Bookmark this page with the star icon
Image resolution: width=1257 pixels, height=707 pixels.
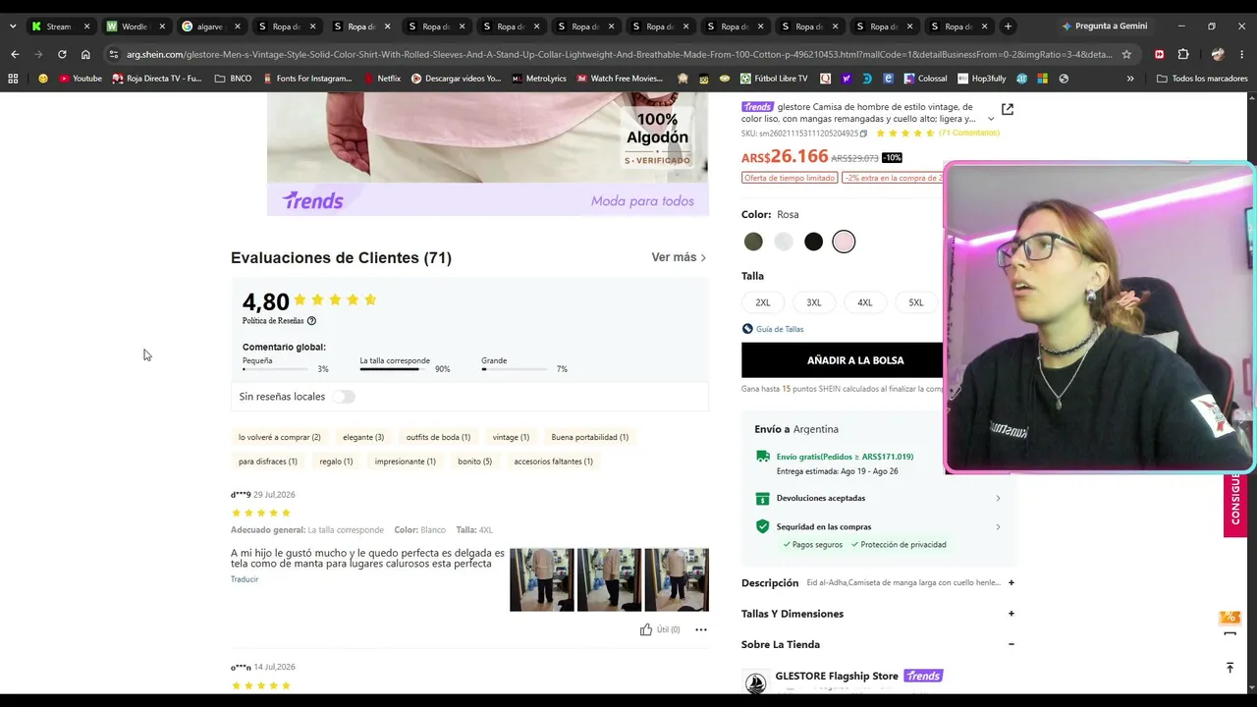point(1126,54)
